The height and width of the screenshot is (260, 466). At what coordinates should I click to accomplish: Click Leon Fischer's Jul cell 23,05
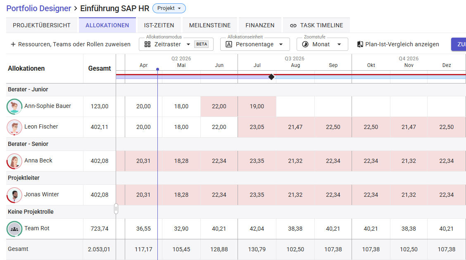point(257,127)
